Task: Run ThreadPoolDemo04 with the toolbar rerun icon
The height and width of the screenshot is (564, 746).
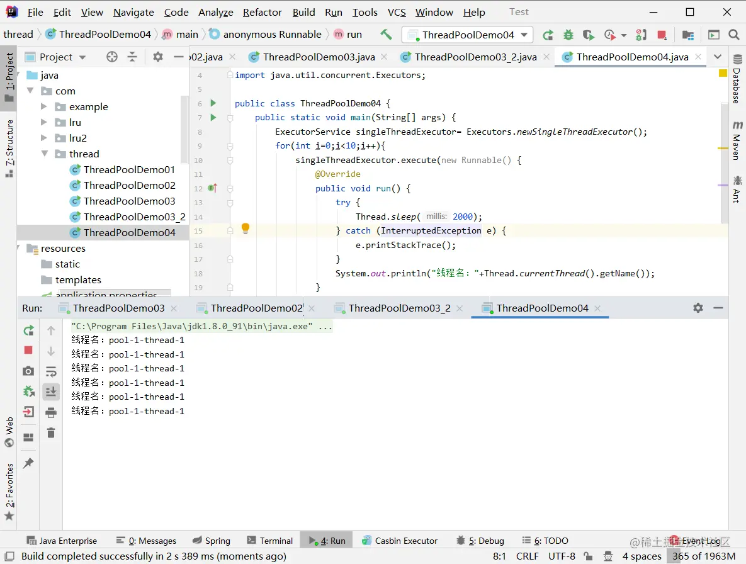Action: (548, 35)
